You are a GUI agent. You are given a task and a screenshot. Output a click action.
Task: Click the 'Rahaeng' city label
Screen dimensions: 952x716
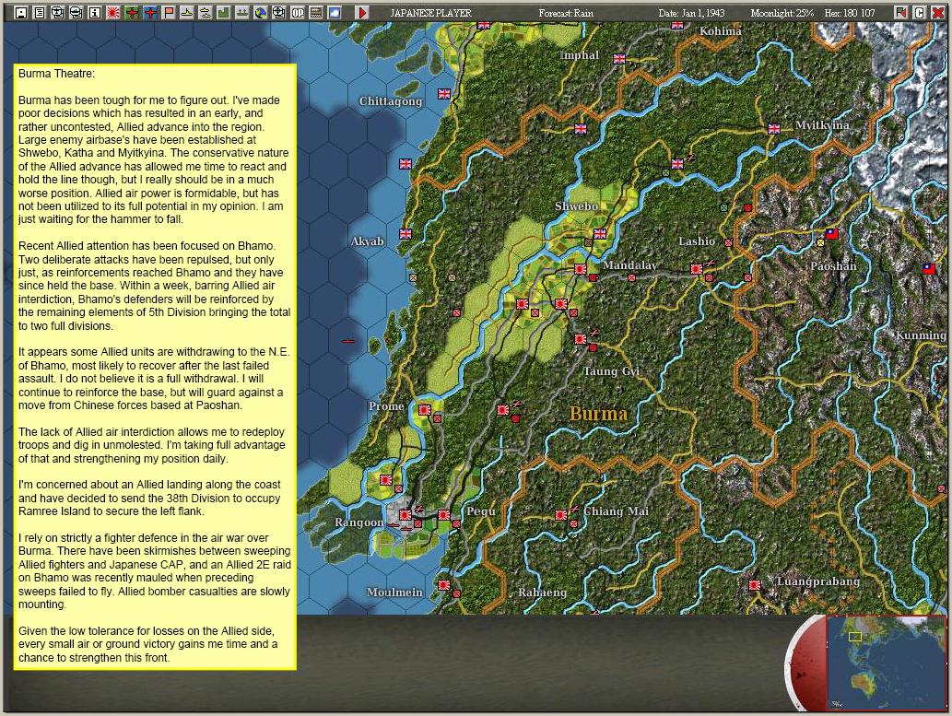[542, 593]
